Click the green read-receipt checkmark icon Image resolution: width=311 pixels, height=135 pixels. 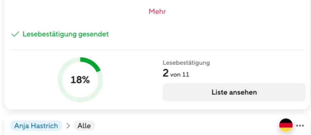(x=15, y=34)
